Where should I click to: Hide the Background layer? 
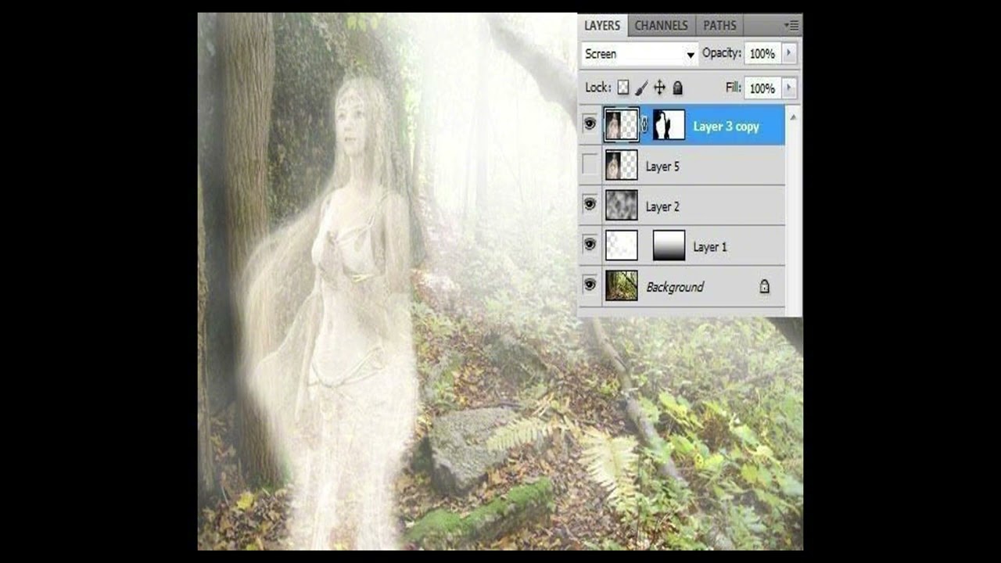(x=590, y=285)
